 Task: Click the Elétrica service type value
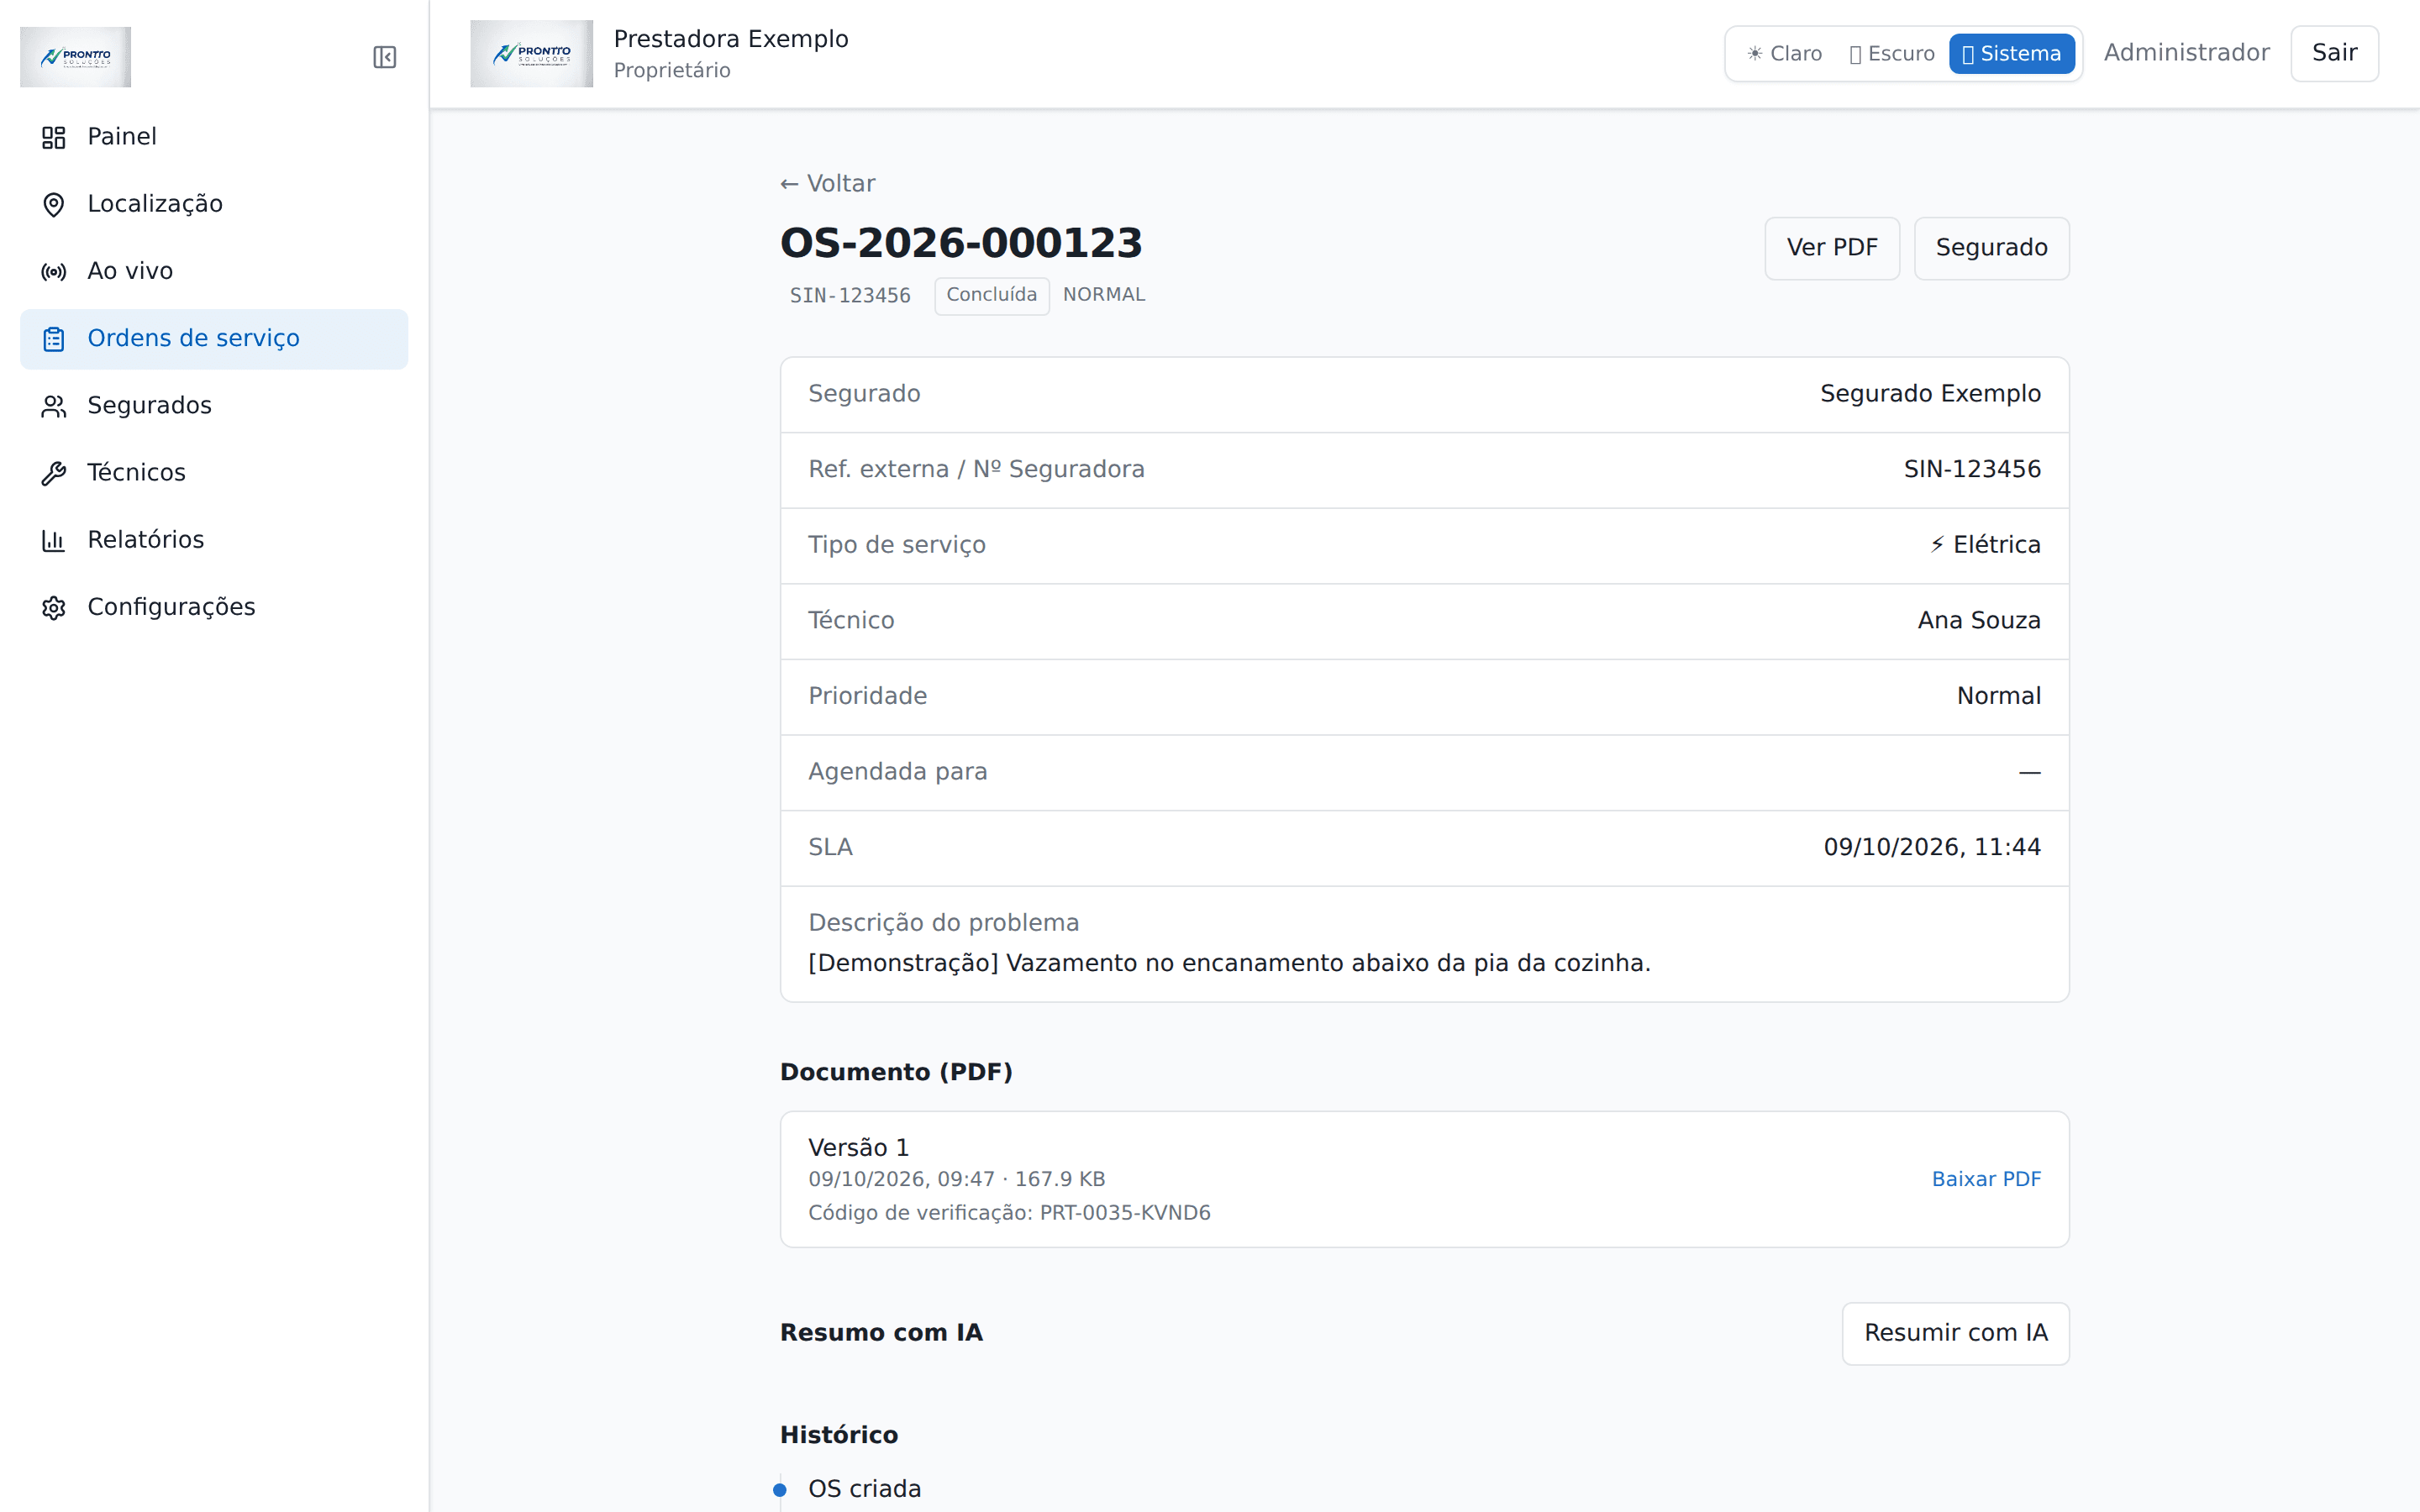click(x=1985, y=545)
